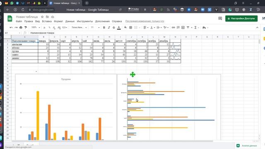
Task: Open the Вставка menu
Action: click(x=47, y=21)
